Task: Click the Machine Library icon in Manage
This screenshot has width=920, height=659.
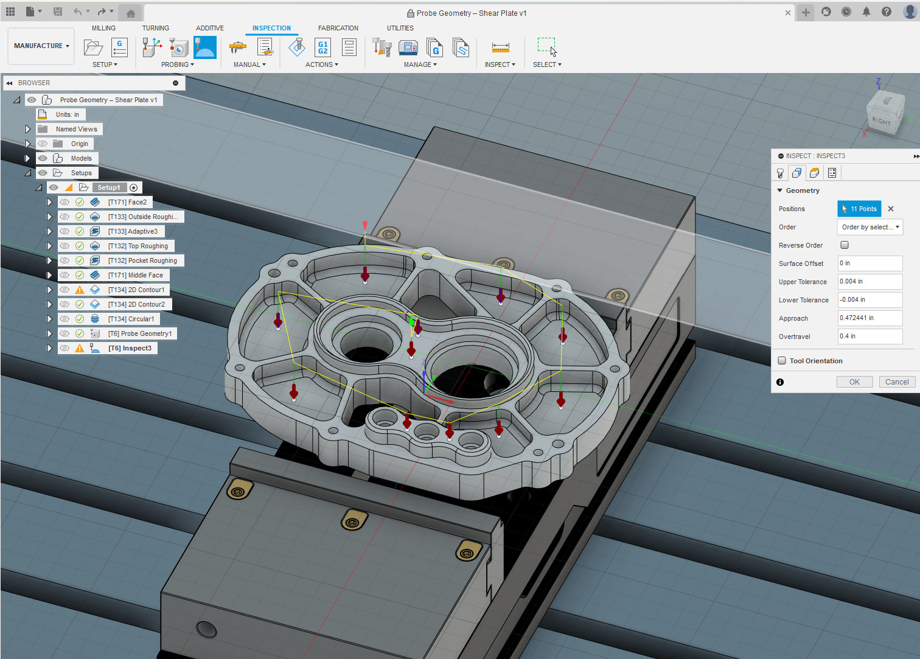Action: click(408, 47)
